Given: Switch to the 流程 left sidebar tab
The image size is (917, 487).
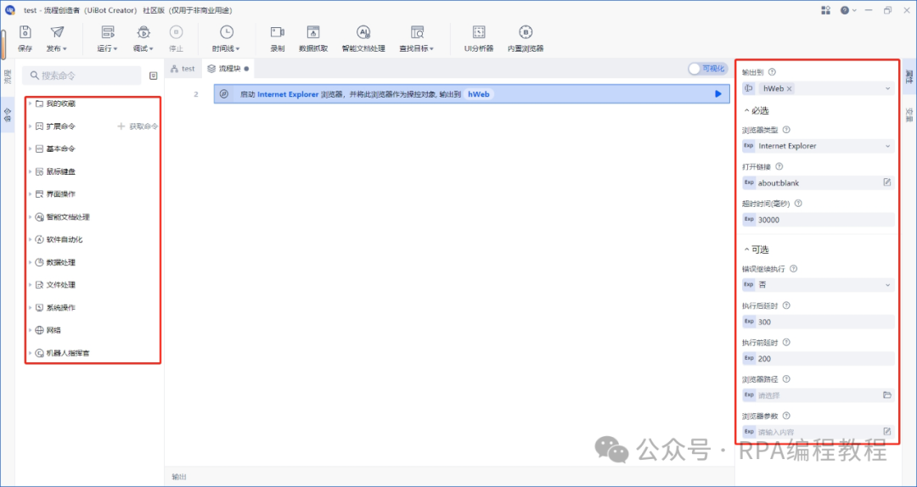Looking at the screenshot, I should [8, 76].
